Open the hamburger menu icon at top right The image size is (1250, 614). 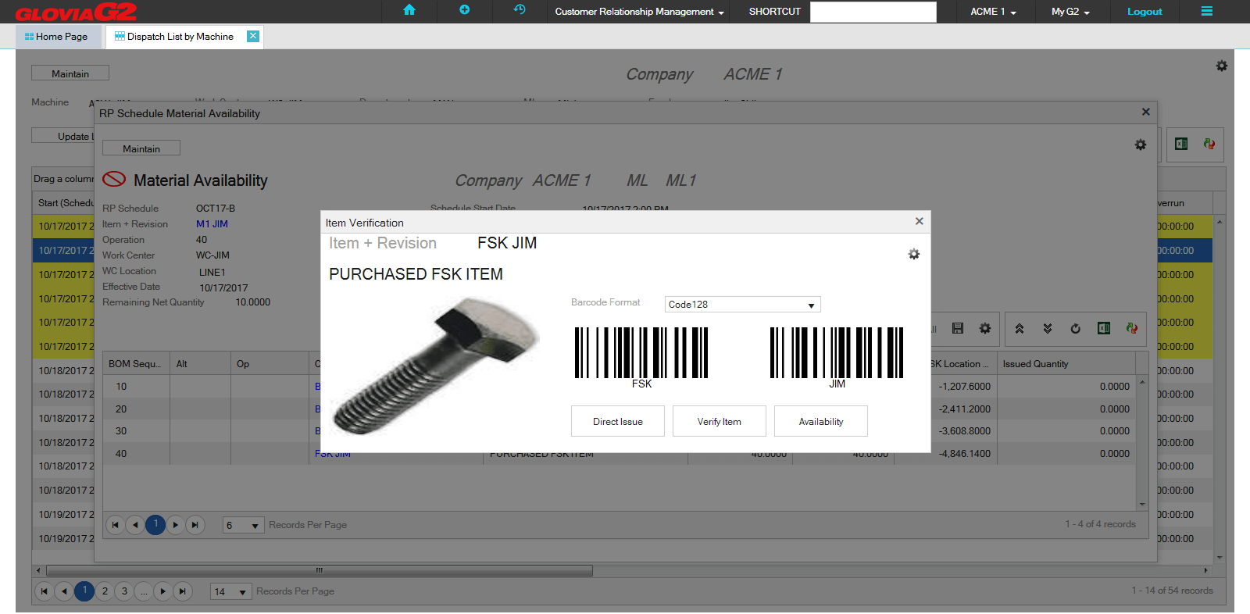(1207, 11)
